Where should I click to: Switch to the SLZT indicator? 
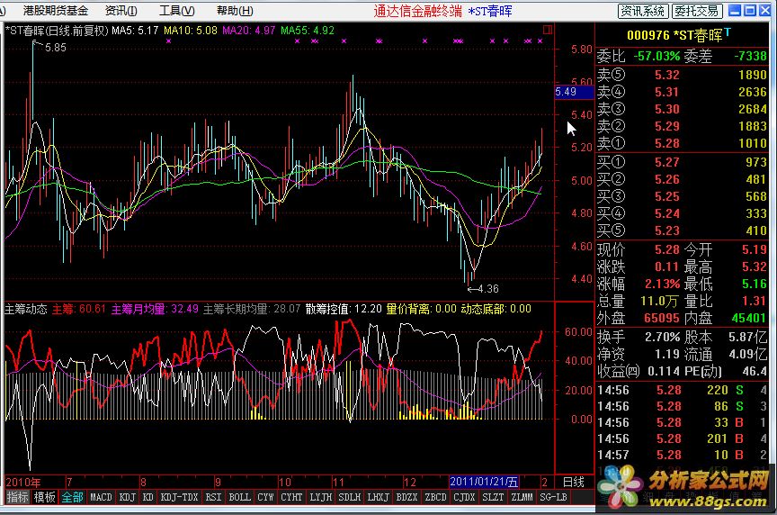click(493, 497)
